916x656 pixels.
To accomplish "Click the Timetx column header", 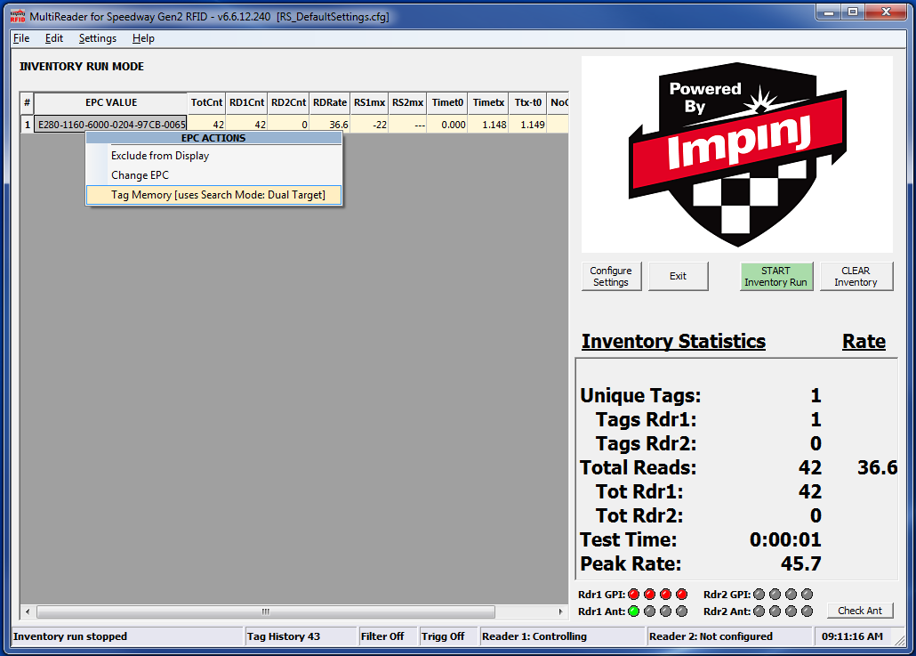I will 488,103.
